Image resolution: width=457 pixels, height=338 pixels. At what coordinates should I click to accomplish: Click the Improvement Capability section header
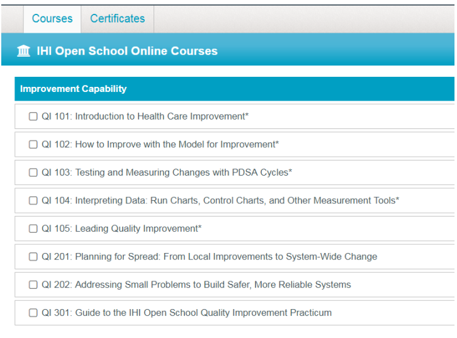click(x=235, y=89)
